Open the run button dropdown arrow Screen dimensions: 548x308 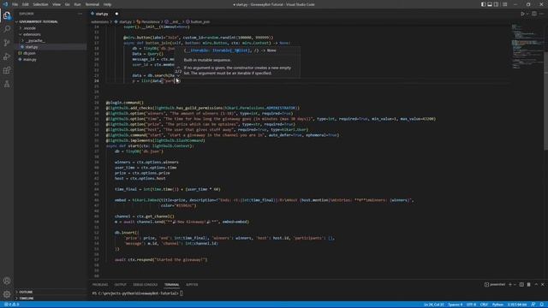pos(527,14)
